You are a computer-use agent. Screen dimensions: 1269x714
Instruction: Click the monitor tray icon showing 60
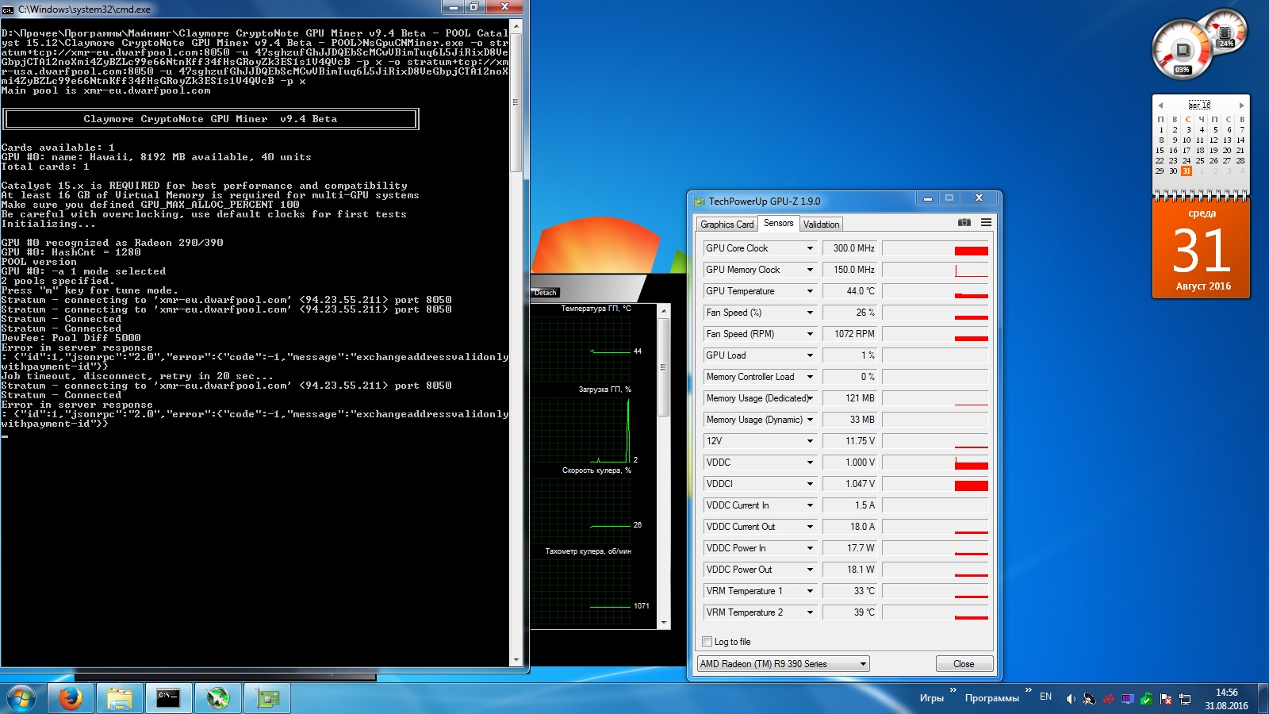[x=1128, y=699]
